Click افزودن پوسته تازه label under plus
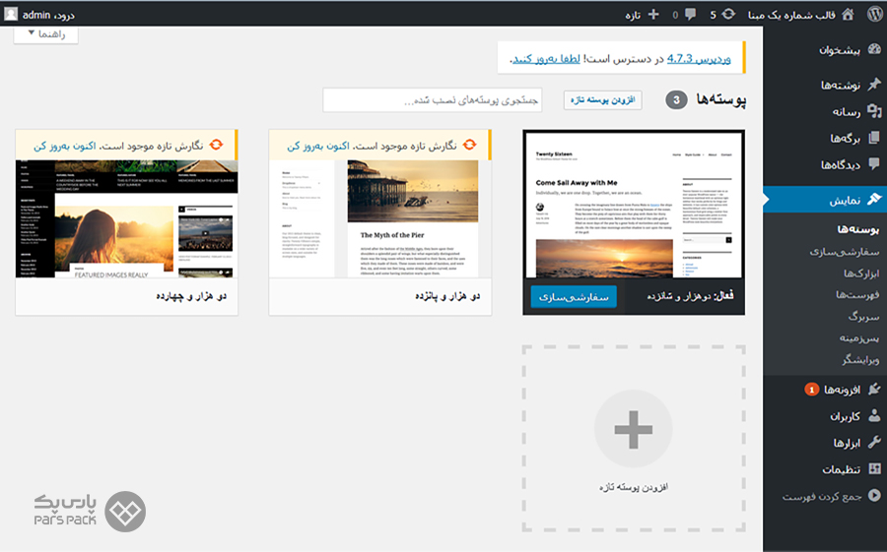This screenshot has width=887, height=552. pyautogui.click(x=634, y=486)
